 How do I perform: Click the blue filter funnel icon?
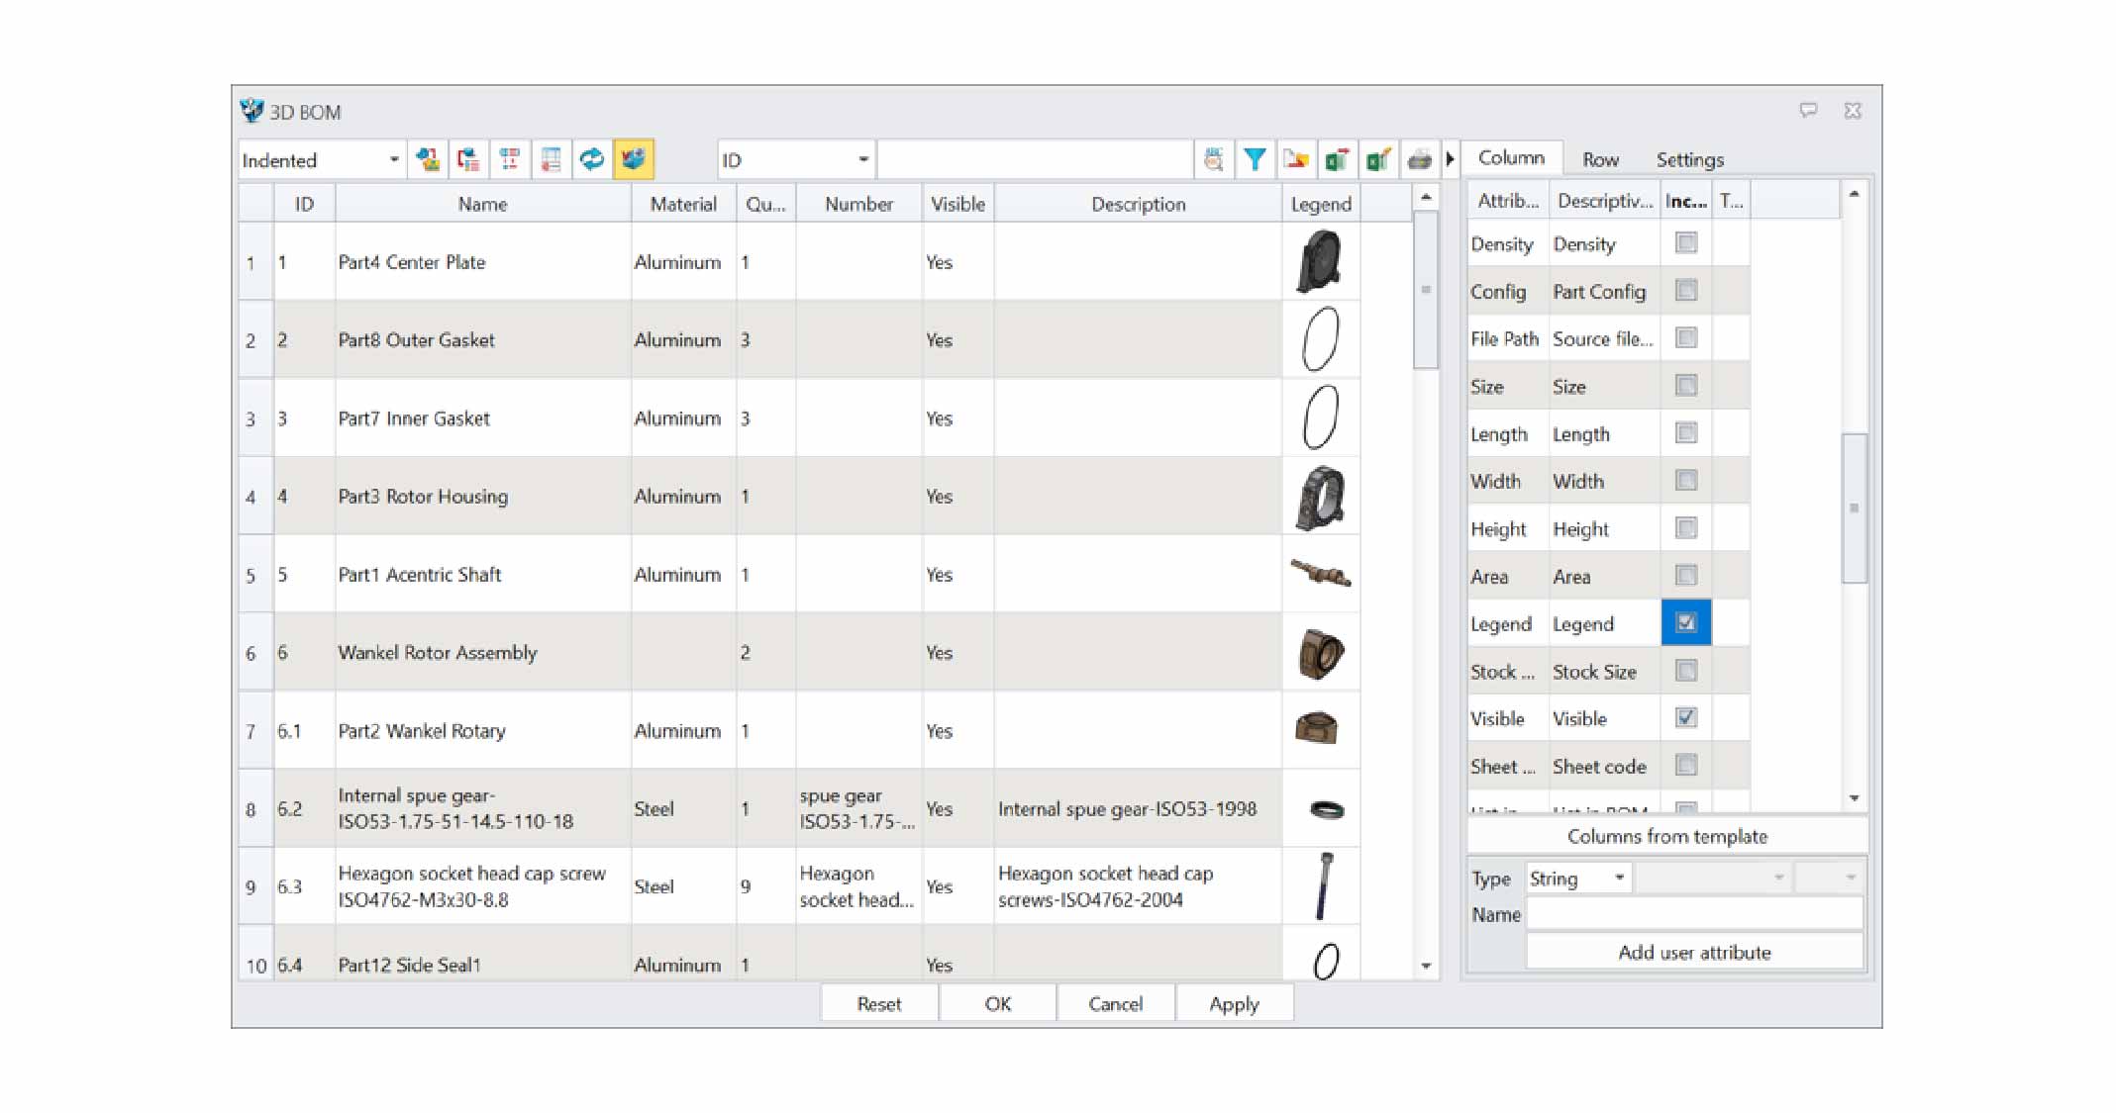1255,159
